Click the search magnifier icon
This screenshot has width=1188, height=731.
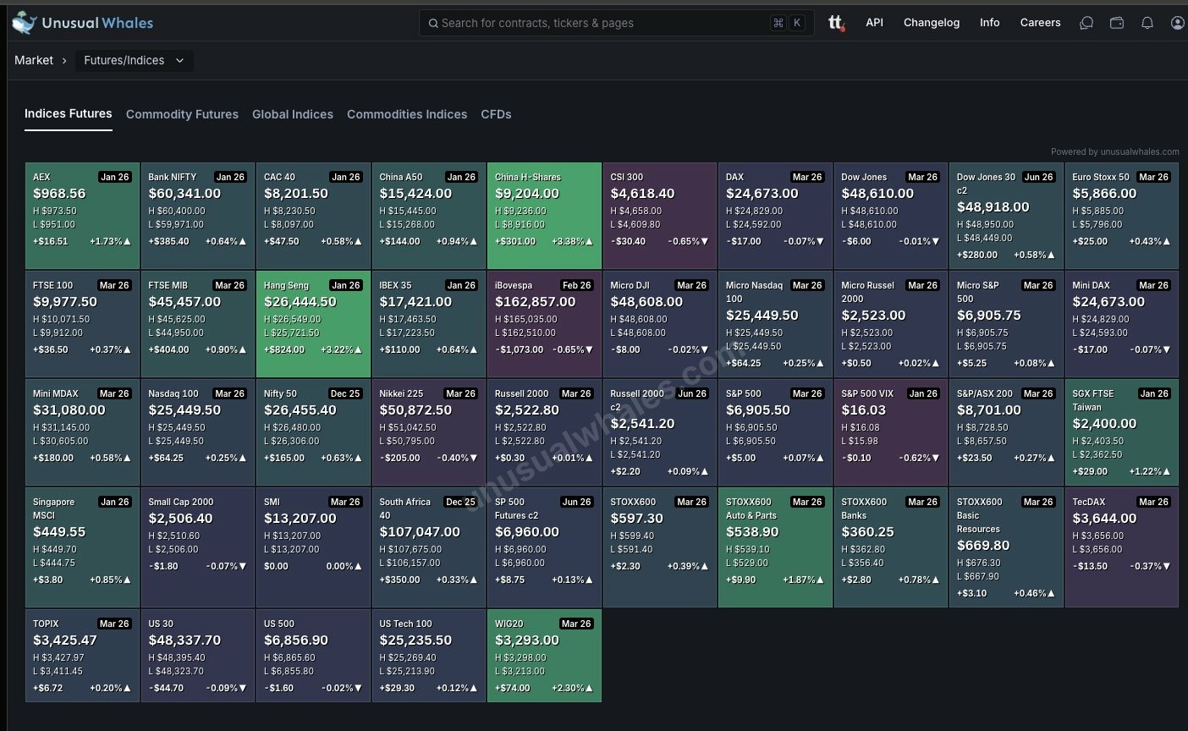pos(432,23)
